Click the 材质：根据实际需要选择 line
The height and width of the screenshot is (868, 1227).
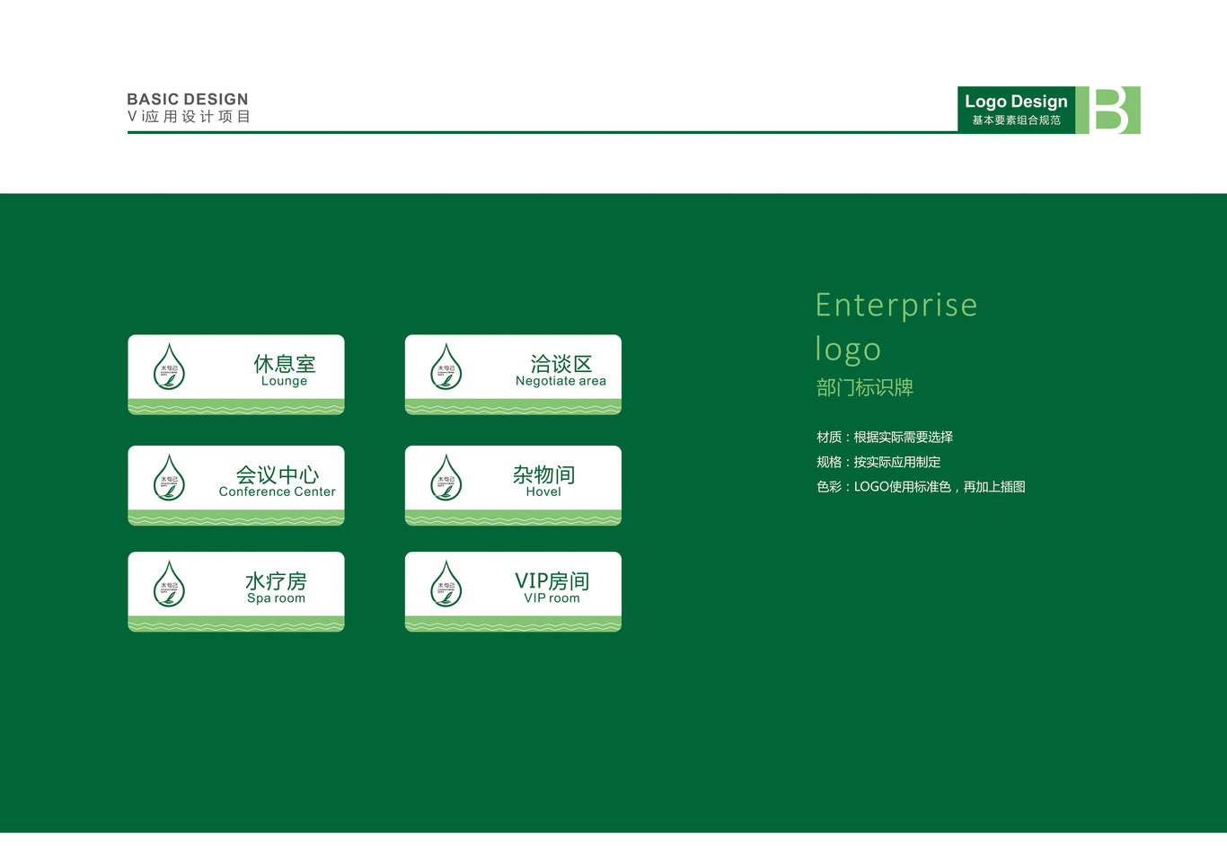(885, 438)
